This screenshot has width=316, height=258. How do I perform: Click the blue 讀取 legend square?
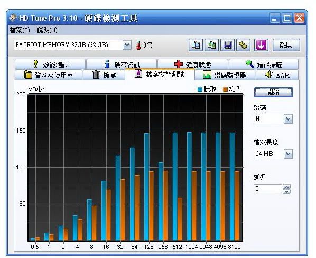[x=200, y=89]
